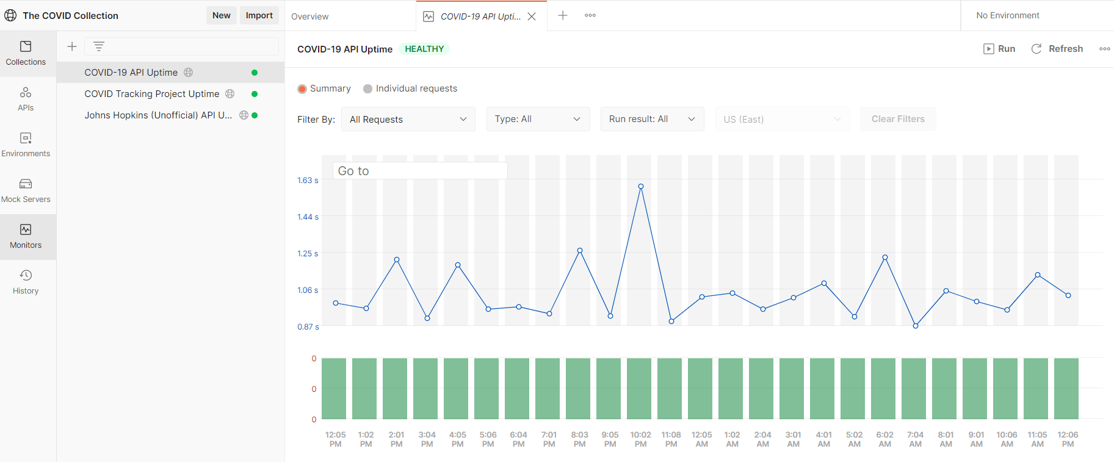Open tab options three-dot menu
The width and height of the screenshot is (1114, 462).
(x=590, y=15)
